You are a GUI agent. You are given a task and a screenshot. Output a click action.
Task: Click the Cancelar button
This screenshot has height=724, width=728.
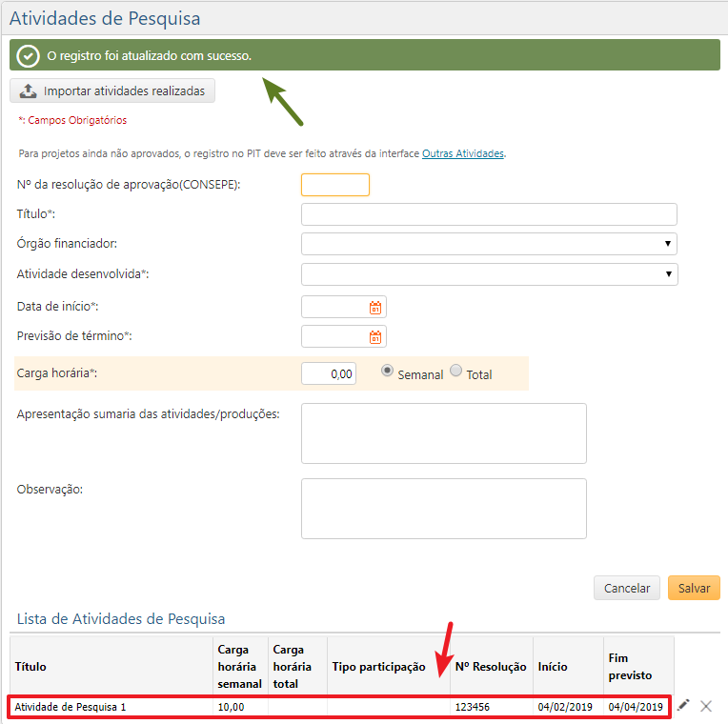[627, 588]
